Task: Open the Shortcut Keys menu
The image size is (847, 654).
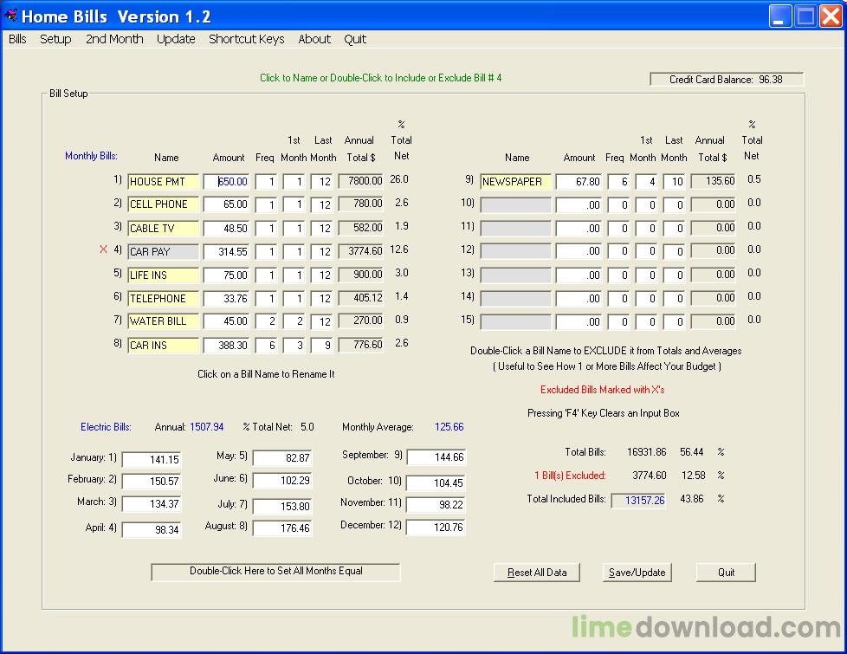Action: pyautogui.click(x=246, y=39)
